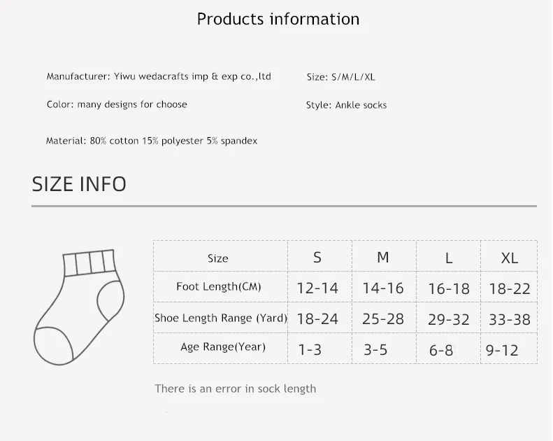Select the XL size column header

tap(510, 258)
